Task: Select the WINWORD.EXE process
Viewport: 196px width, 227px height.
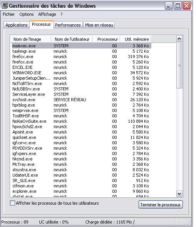Action: (81, 73)
